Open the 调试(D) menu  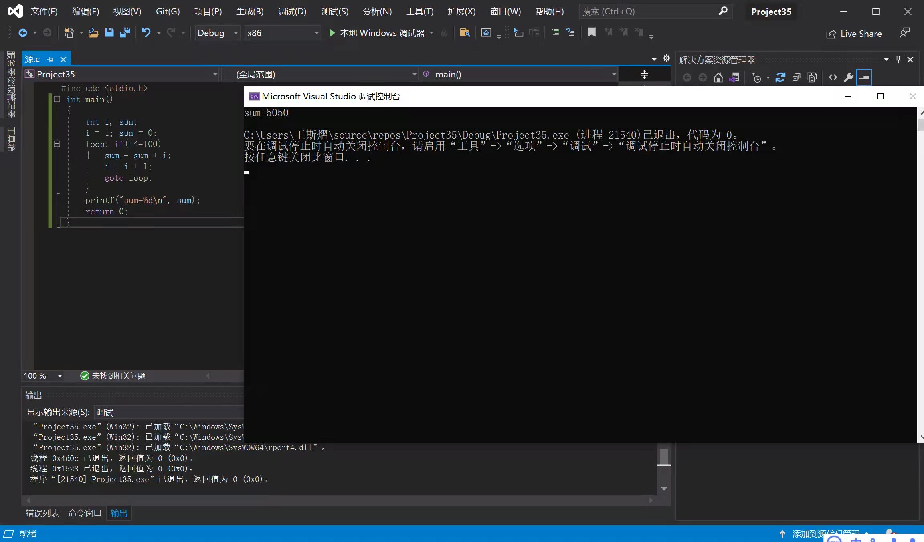tap(292, 12)
